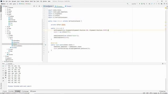168x94 pixels.
Task: Open the Event Log button
Action: pyautogui.click(x=162, y=91)
